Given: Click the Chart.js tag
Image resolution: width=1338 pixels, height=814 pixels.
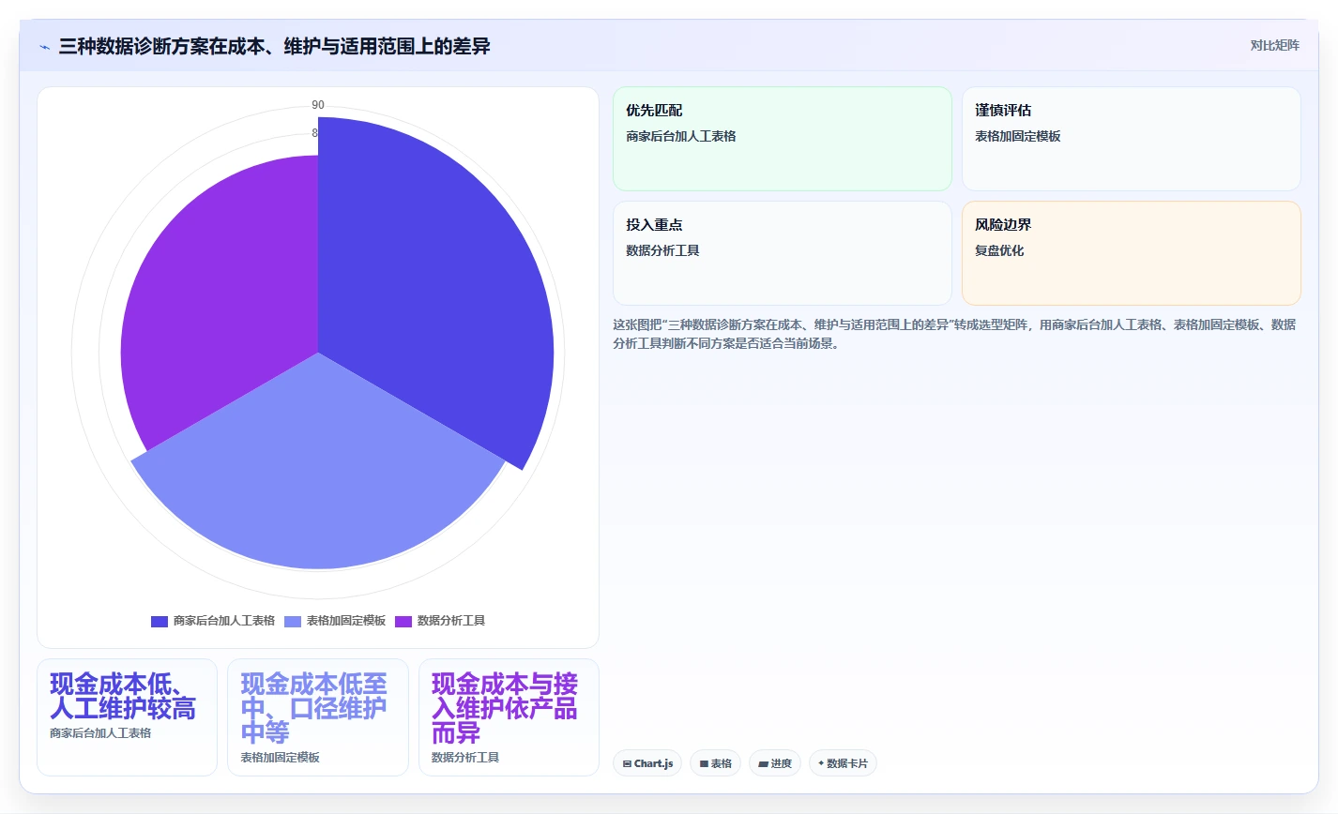Looking at the screenshot, I should pos(647,763).
